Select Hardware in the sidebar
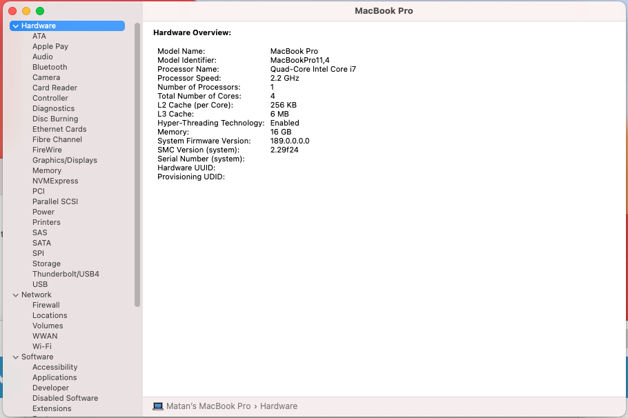Image resolution: width=628 pixels, height=418 pixels. 68,26
